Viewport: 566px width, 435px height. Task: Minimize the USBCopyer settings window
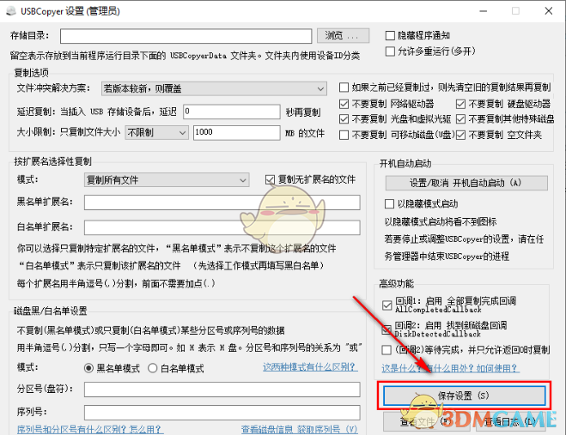click(x=483, y=11)
